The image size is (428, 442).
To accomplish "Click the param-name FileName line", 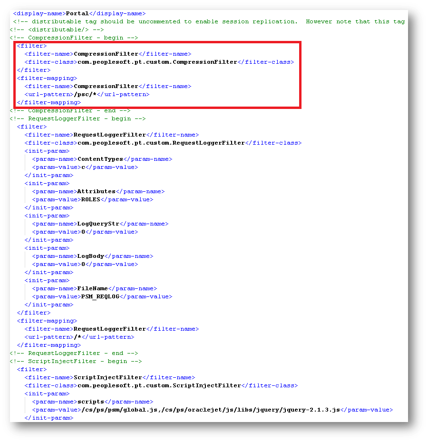I will point(94,289).
